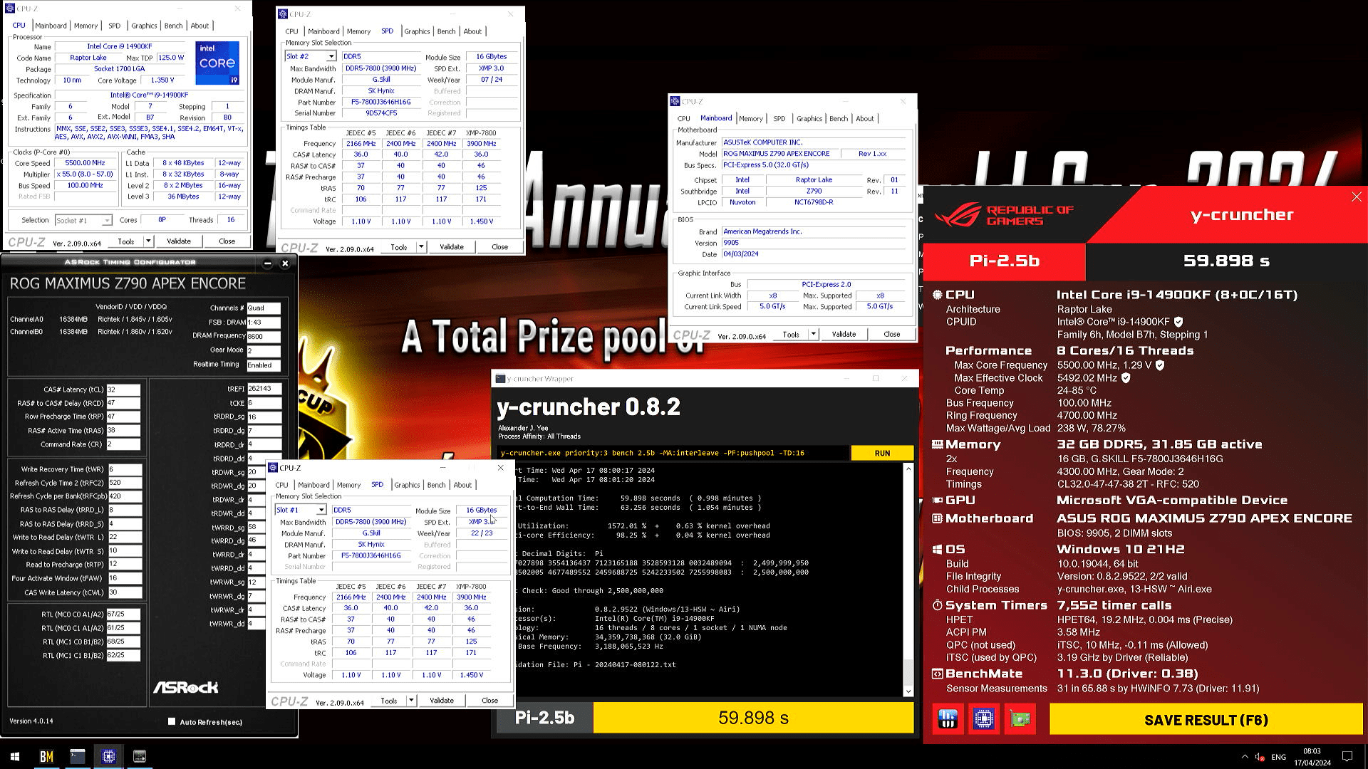Click y-cruncher console scrollbar down arrow
Viewport: 1368px width, 769px height.
click(x=908, y=691)
